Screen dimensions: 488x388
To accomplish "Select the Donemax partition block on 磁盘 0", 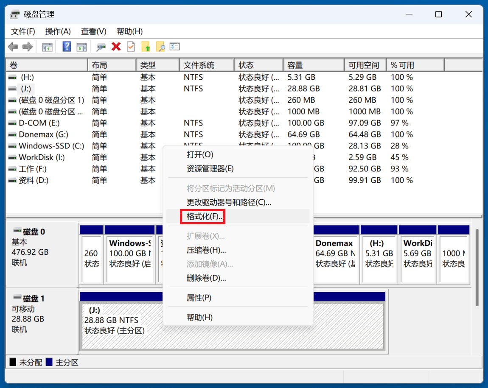I will 335,259.
